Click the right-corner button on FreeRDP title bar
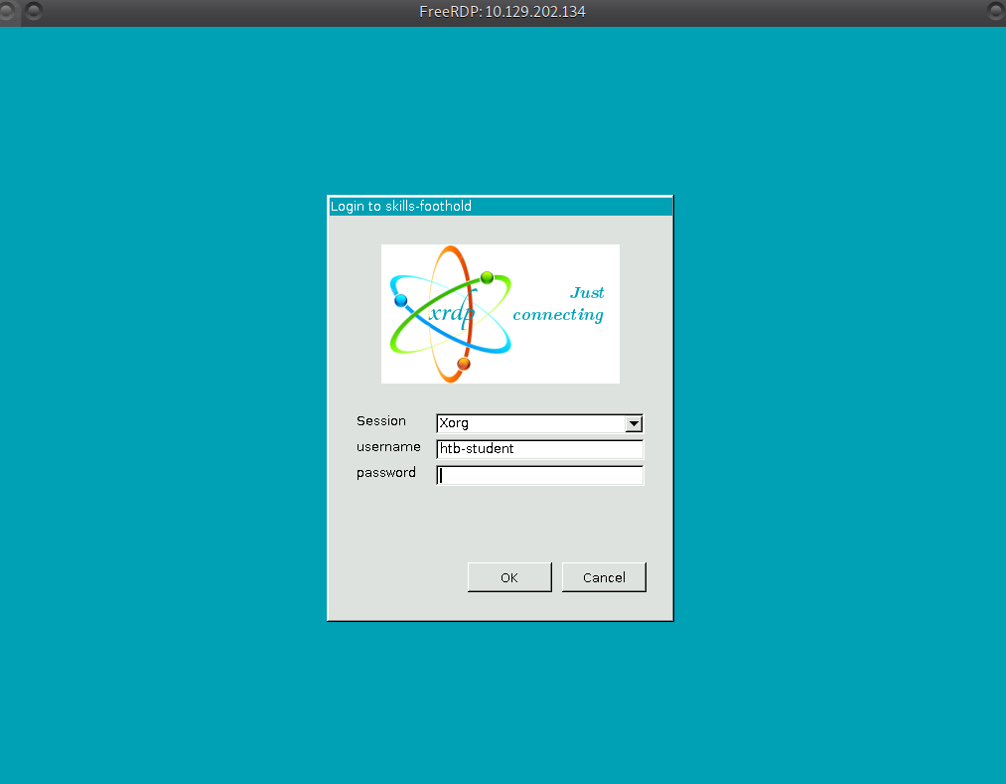This screenshot has width=1006, height=784. (x=996, y=11)
